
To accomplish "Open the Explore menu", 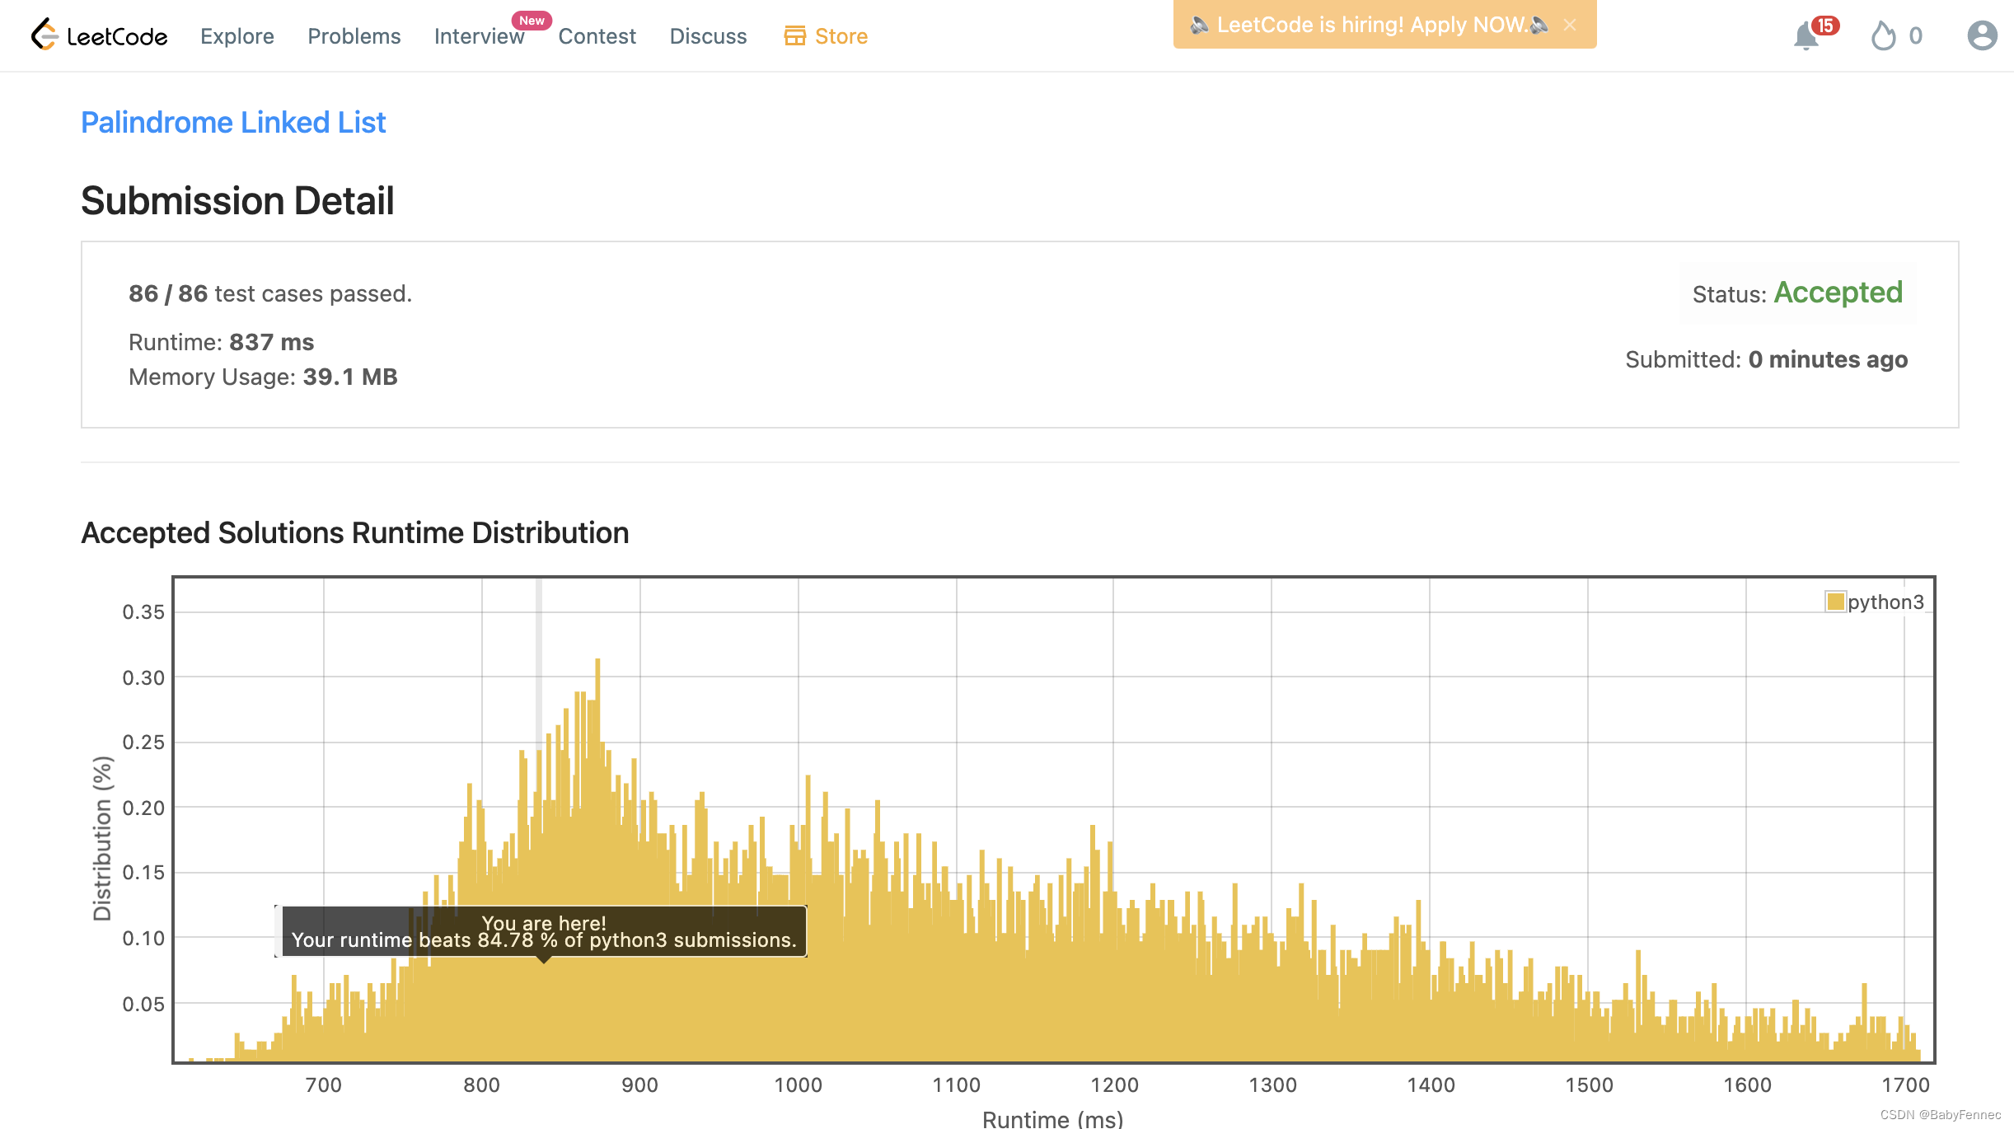I will 237,36.
